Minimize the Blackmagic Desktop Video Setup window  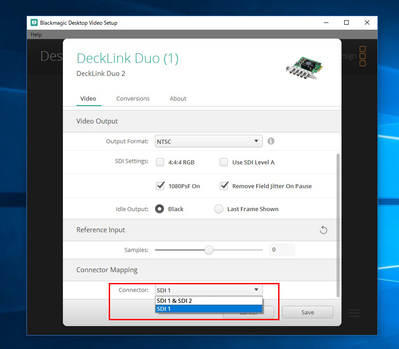[x=326, y=22]
